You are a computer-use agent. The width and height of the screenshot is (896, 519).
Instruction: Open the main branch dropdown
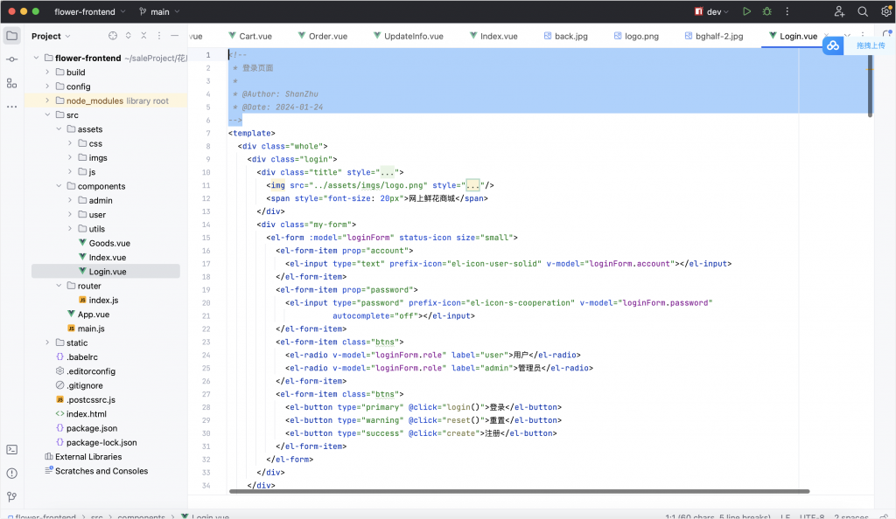(x=159, y=12)
